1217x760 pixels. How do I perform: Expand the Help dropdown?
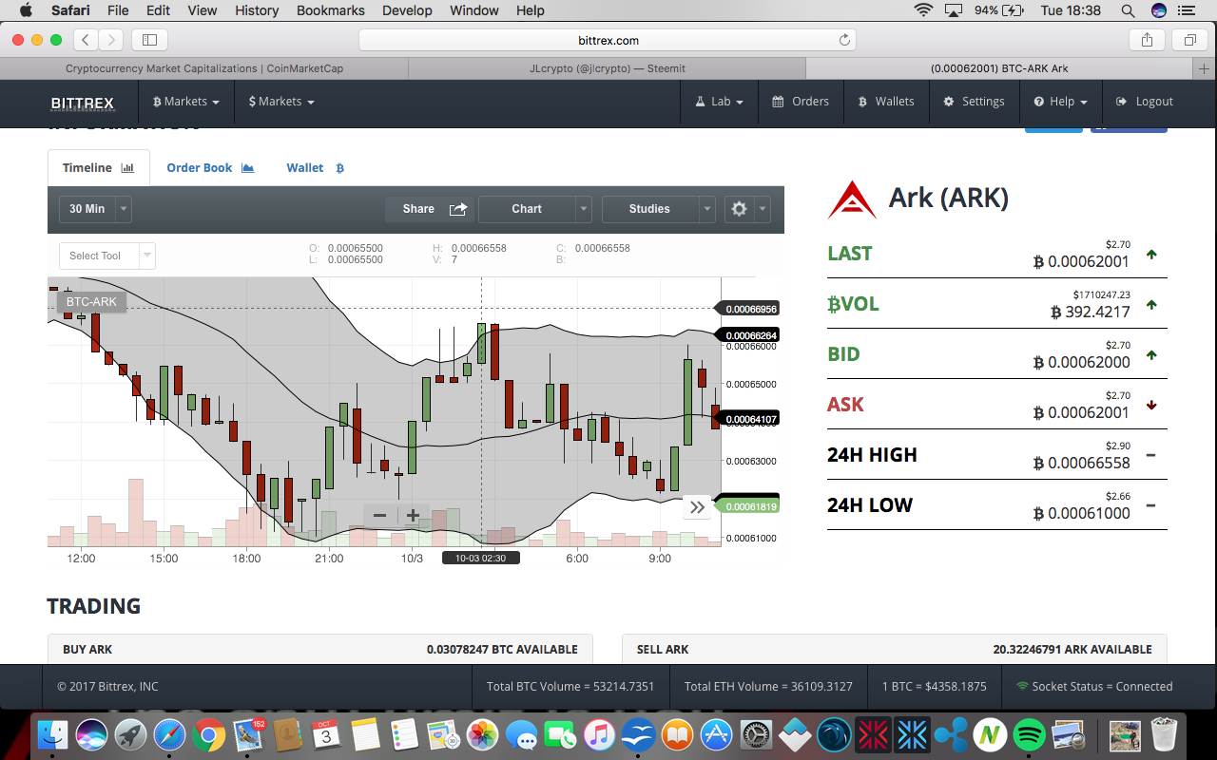(x=1060, y=102)
